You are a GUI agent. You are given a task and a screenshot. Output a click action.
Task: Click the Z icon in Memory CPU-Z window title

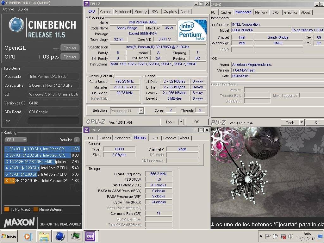(86, 130)
